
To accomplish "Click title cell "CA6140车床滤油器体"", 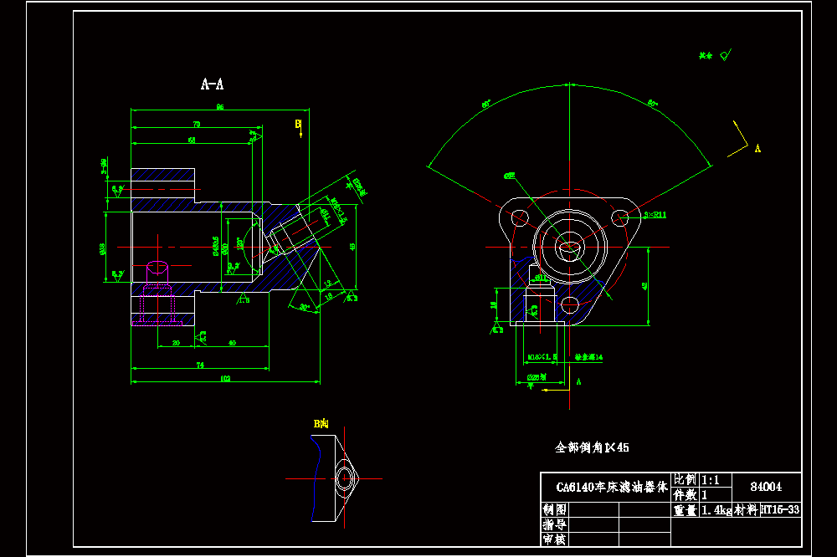I will 606,487.
